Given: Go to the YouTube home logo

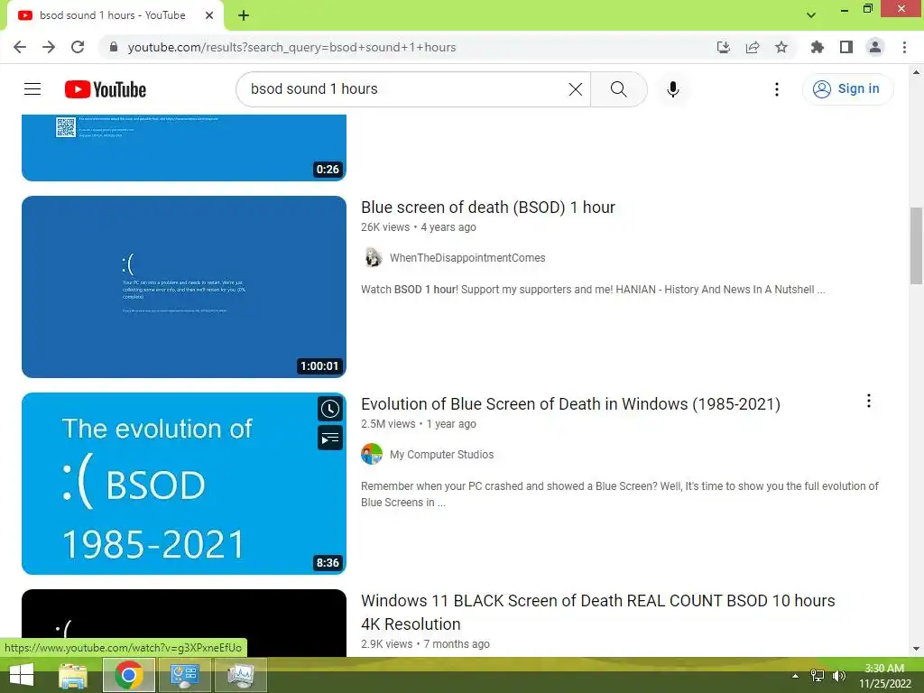Looking at the screenshot, I should (106, 89).
